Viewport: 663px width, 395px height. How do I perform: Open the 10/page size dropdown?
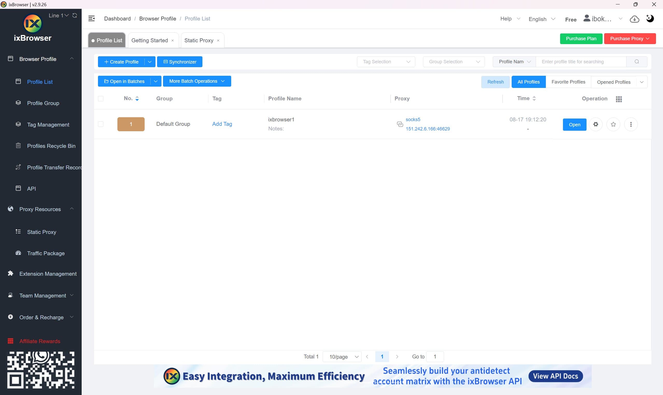pos(342,357)
